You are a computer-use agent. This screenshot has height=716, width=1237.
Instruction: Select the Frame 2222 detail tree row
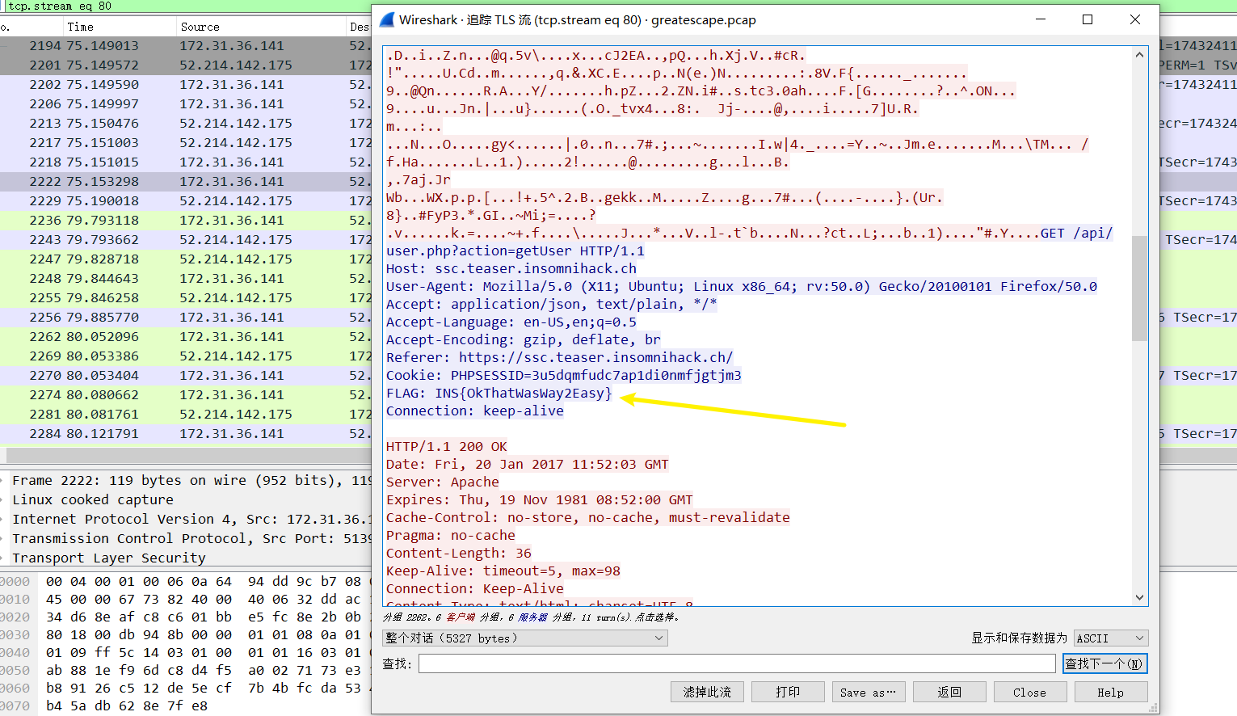tap(186, 480)
